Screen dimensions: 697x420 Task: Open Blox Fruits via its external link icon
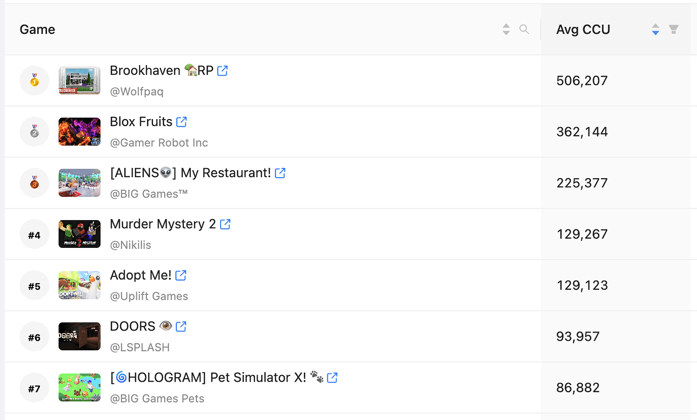[x=182, y=122]
